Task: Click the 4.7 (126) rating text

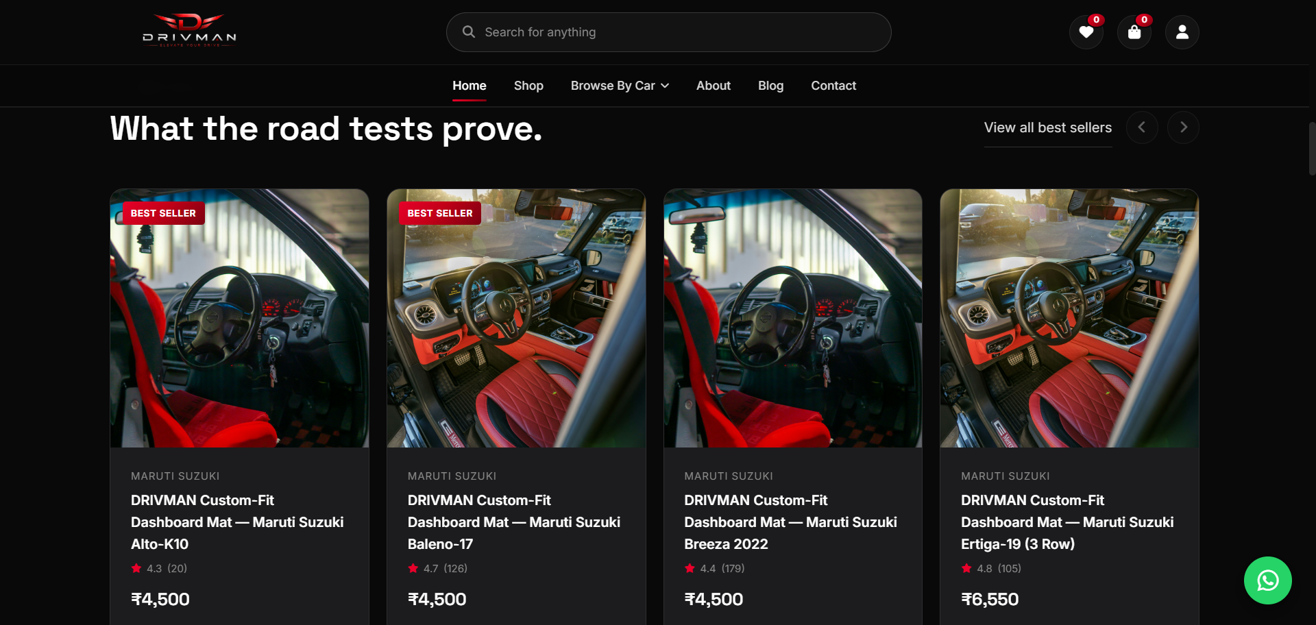Action: (446, 569)
